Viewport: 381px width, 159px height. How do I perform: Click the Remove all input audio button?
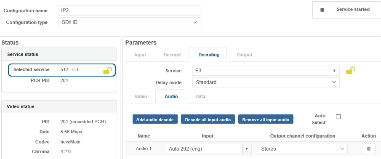(x=266, y=119)
